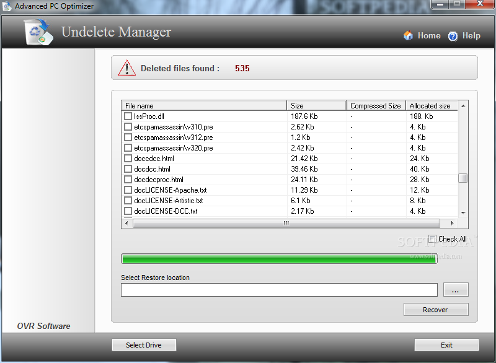Screen dimensions: 496x363
Task: Click the 24.11 Kb size cell
Action: coord(304,180)
